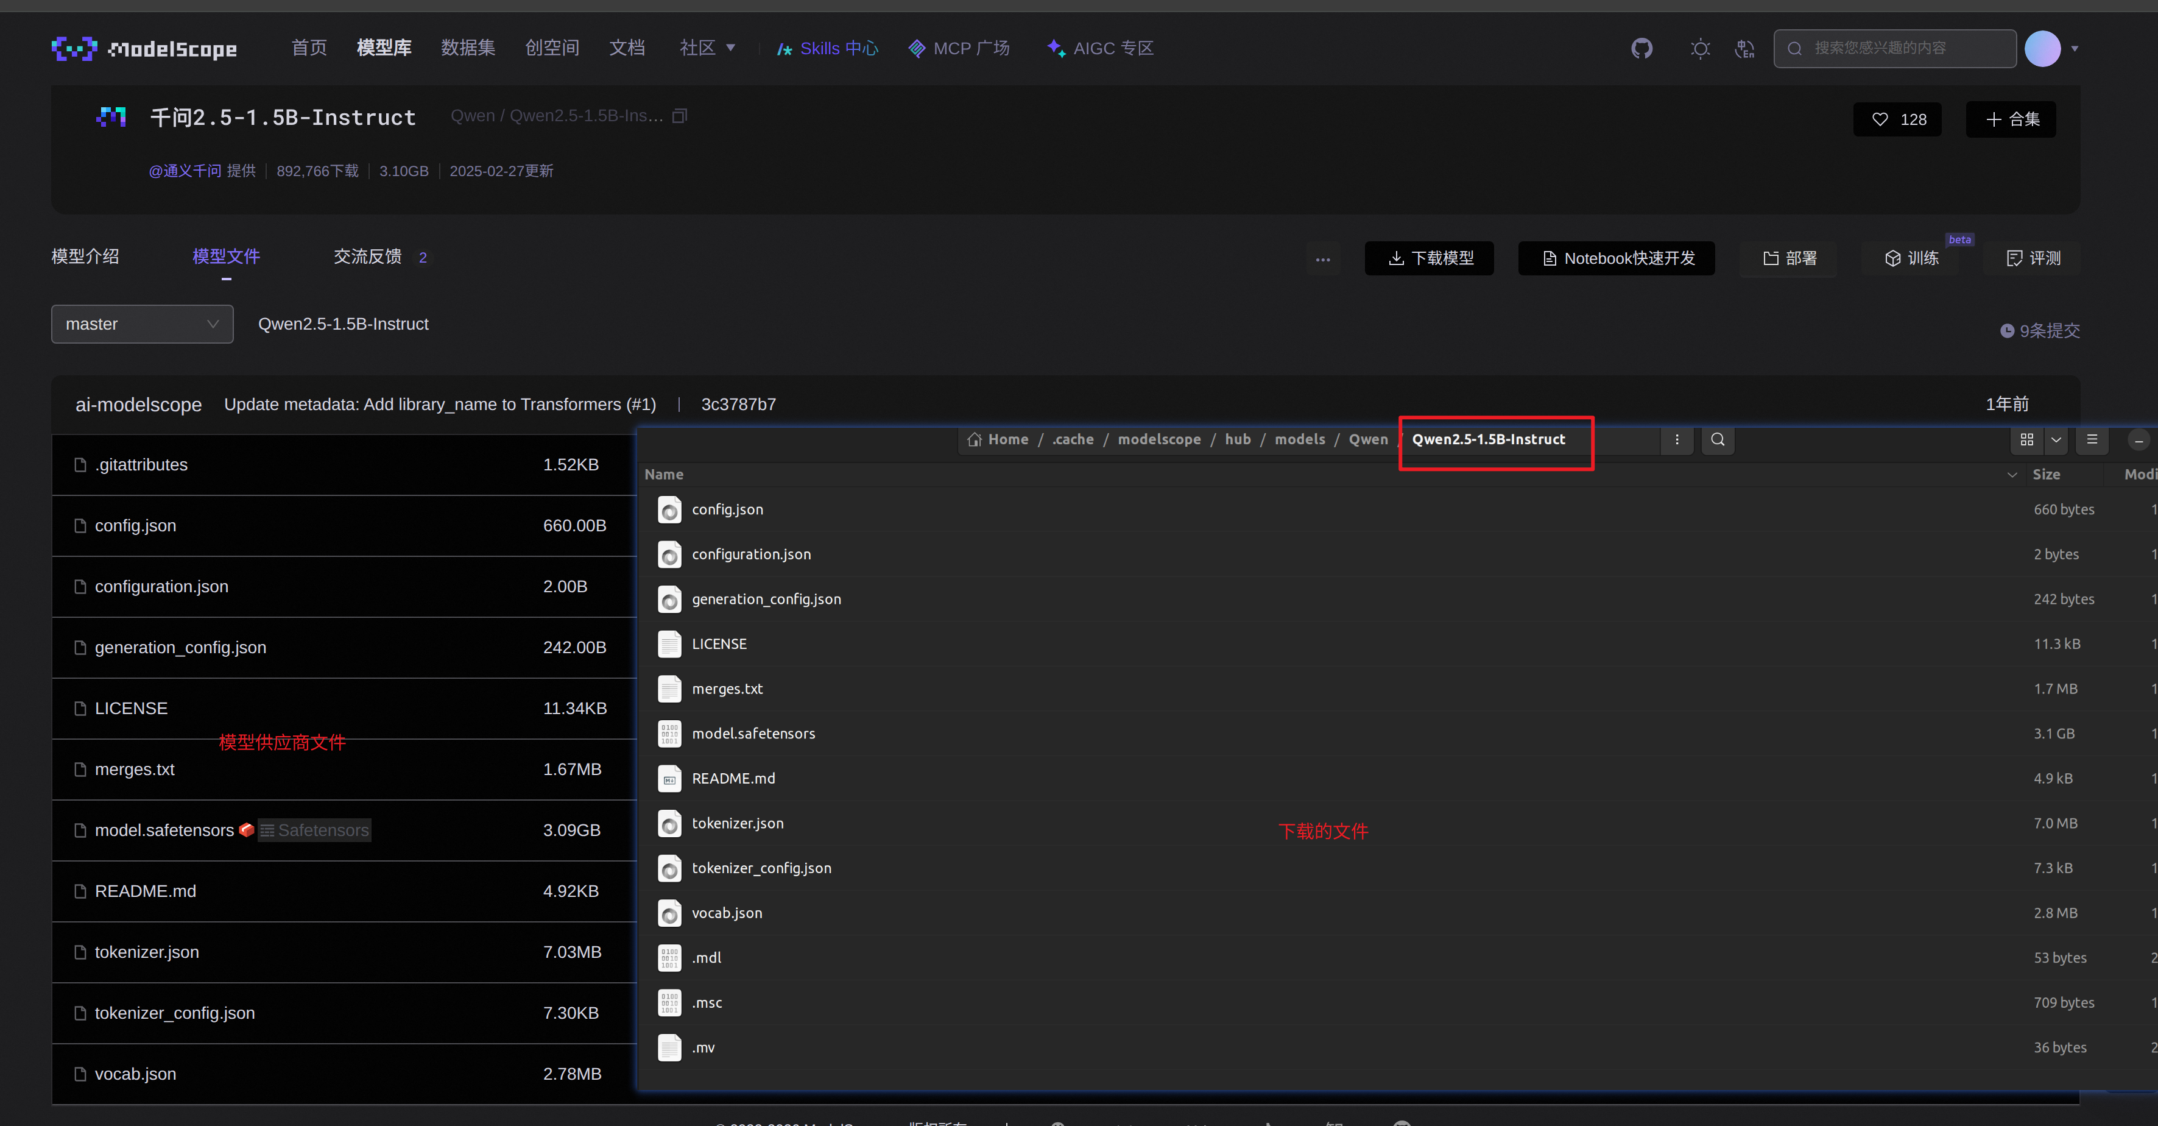Go to hub folder in path bar

click(1237, 439)
